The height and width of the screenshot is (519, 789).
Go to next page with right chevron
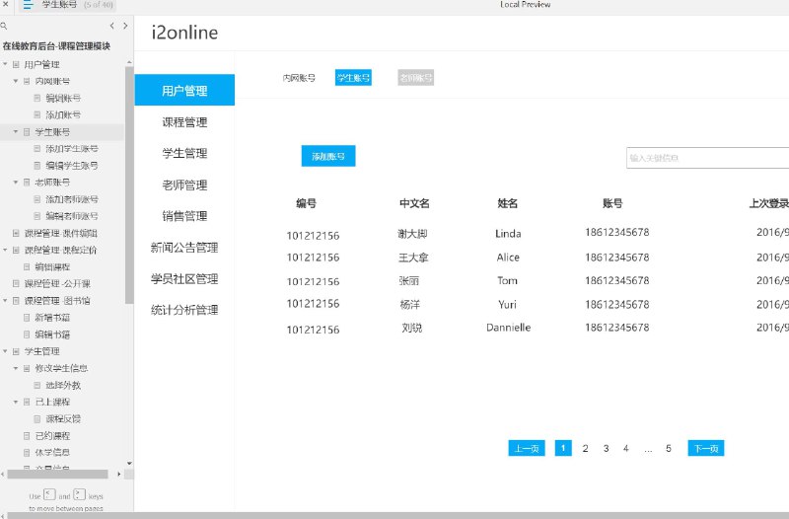125,26
